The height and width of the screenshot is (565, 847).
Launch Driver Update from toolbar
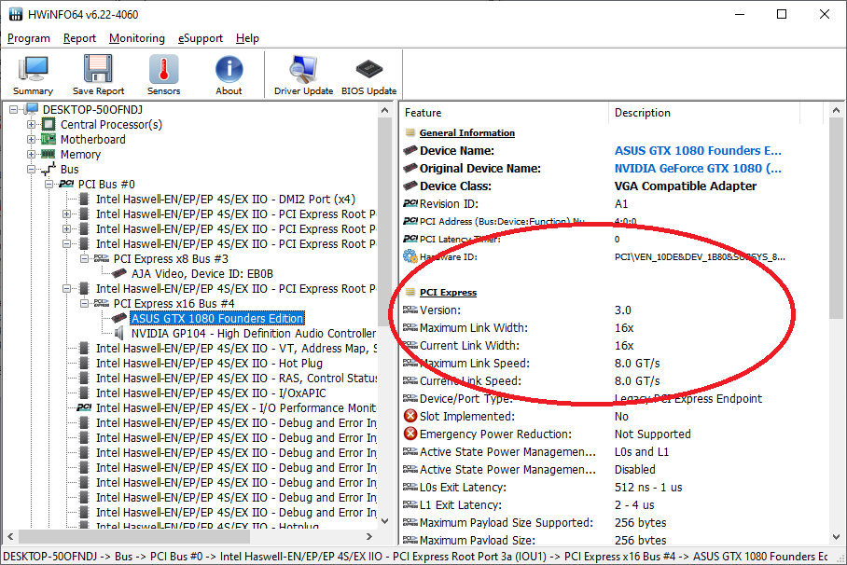point(303,75)
